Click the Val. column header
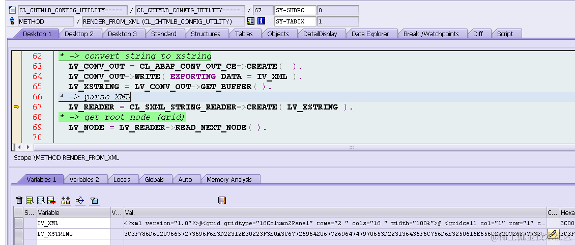575x245 pixels. point(335,212)
